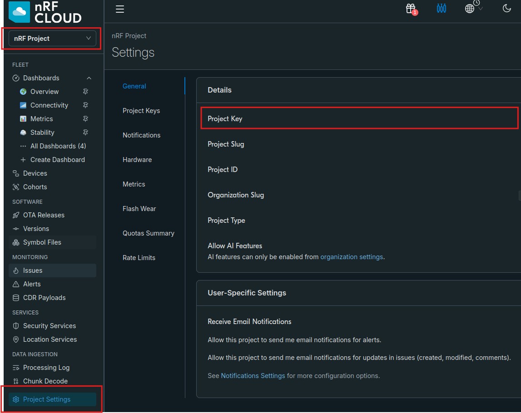Open Project Settings in sidebar

click(52, 399)
